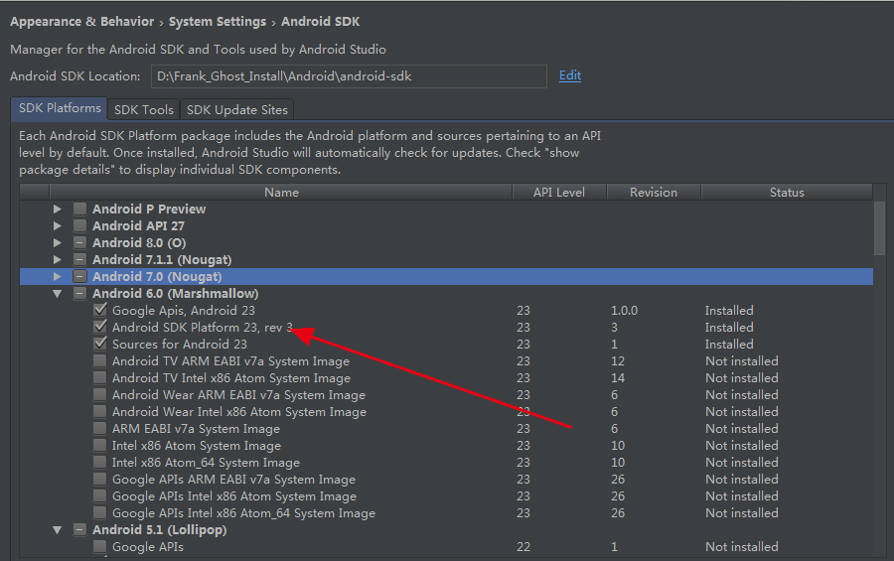The width and height of the screenshot is (894, 561).
Task: Expand the Android 8.0 (O) group
Action: coord(57,243)
